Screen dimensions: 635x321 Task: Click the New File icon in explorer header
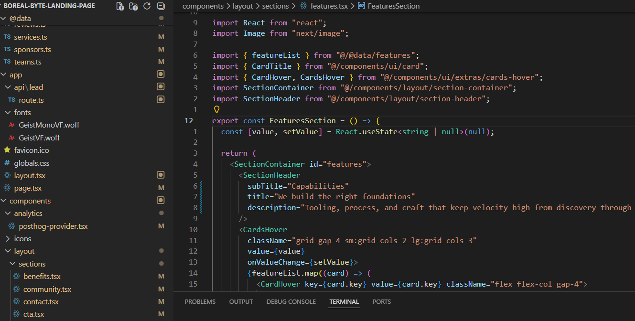120,6
